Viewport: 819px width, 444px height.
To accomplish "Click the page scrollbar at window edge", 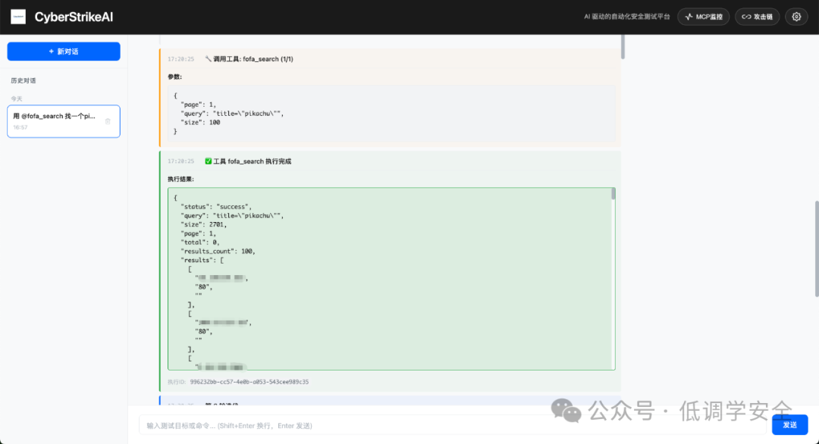I will click(x=817, y=249).
